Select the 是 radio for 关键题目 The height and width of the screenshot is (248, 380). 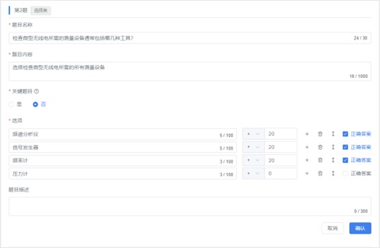[x=11, y=105]
